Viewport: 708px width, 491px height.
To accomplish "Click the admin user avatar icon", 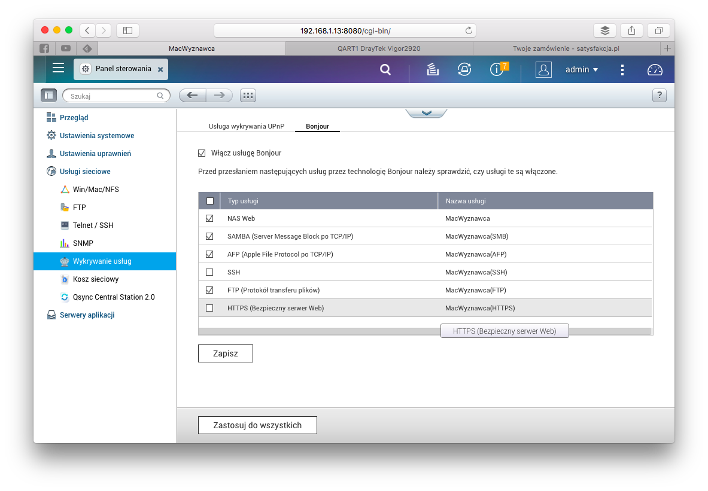I will tap(543, 69).
